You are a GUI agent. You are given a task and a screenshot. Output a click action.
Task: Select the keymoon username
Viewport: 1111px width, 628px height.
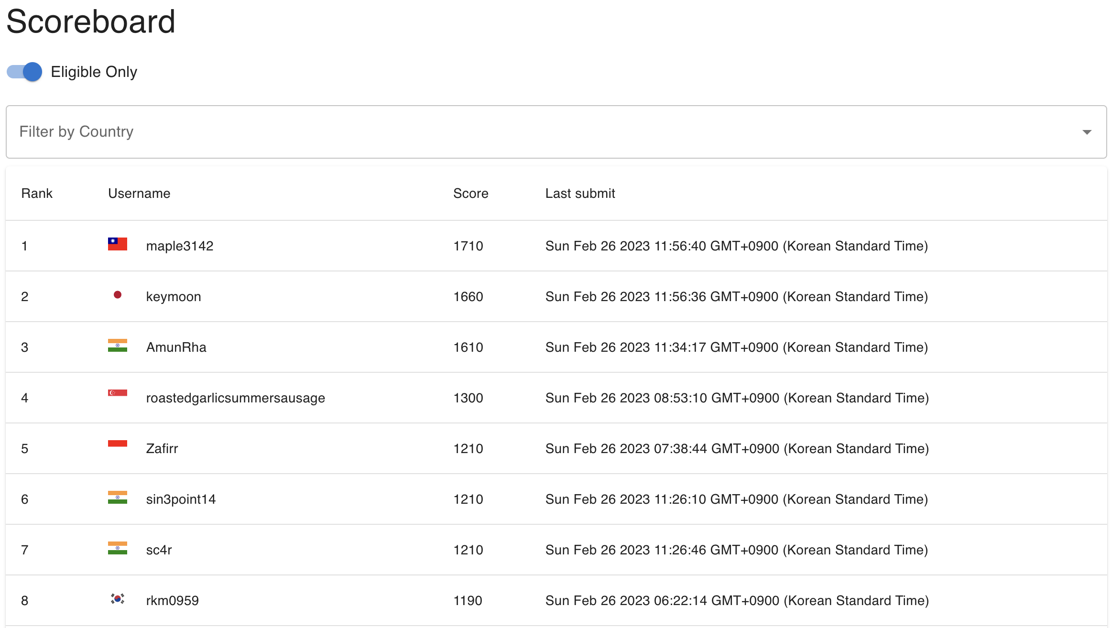[x=174, y=297]
